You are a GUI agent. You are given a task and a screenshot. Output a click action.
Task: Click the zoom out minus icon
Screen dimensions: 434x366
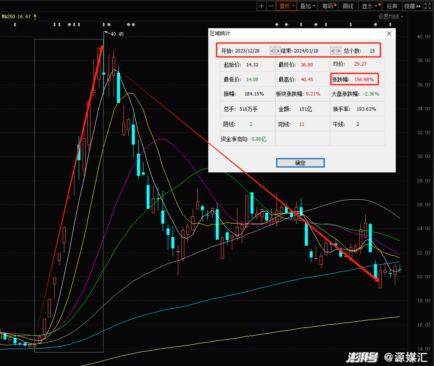coord(271,6)
